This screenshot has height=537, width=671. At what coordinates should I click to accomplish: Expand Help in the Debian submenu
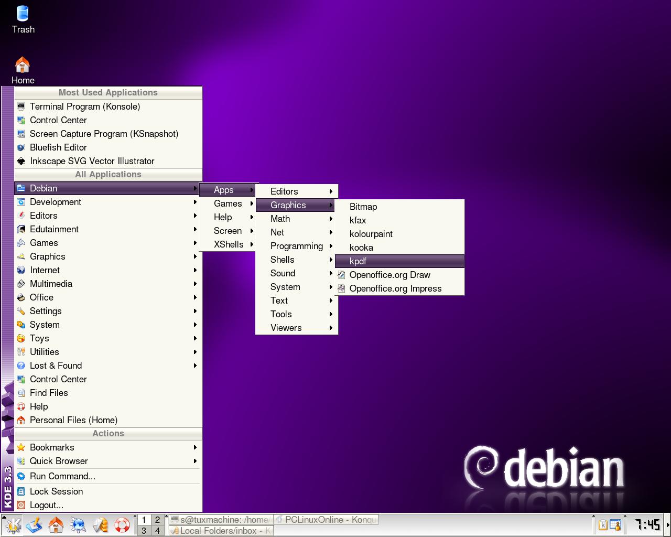tap(228, 217)
